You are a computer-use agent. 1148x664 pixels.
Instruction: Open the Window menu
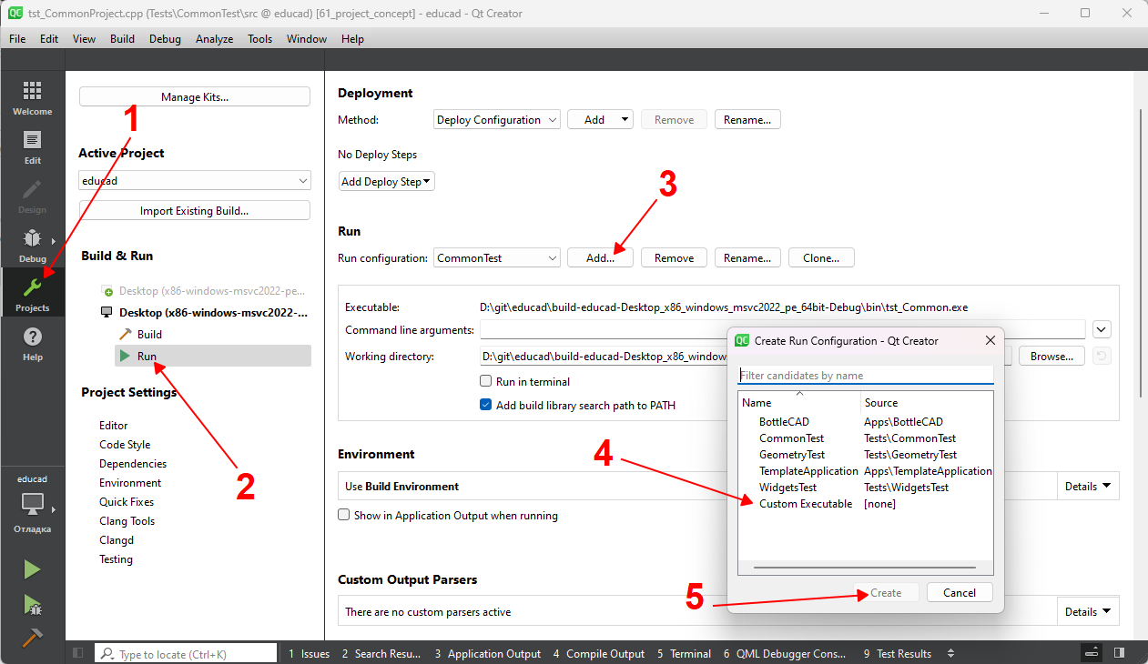pyautogui.click(x=307, y=39)
